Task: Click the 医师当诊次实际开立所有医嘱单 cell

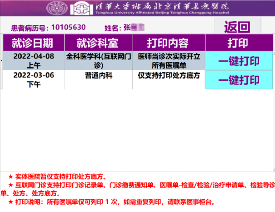Action: tap(168, 61)
